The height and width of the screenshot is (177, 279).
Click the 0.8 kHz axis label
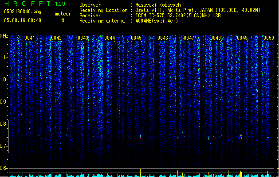coord(4,124)
